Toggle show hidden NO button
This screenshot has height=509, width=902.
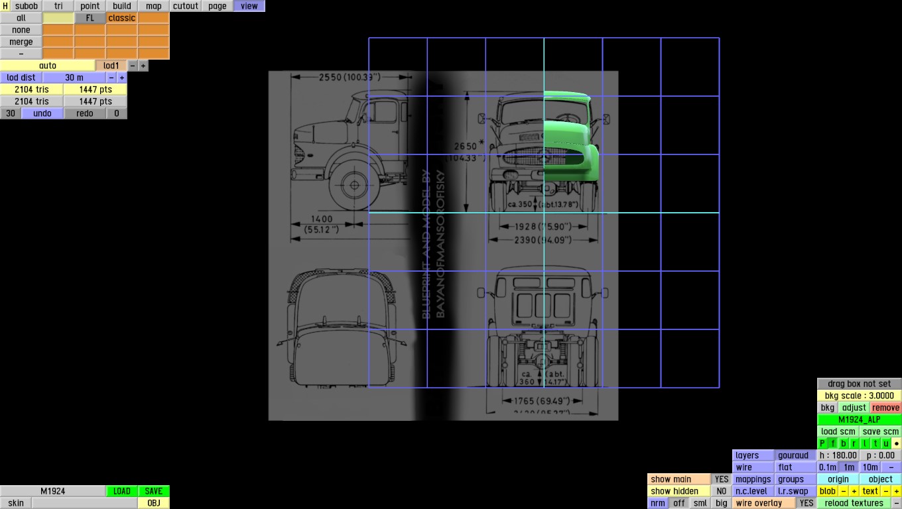[x=722, y=491]
